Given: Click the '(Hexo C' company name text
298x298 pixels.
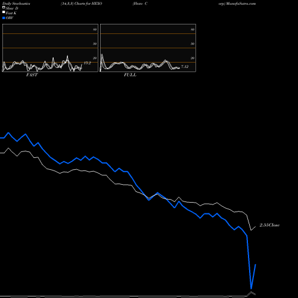Looking at the screenshot, I should click(x=140, y=4).
